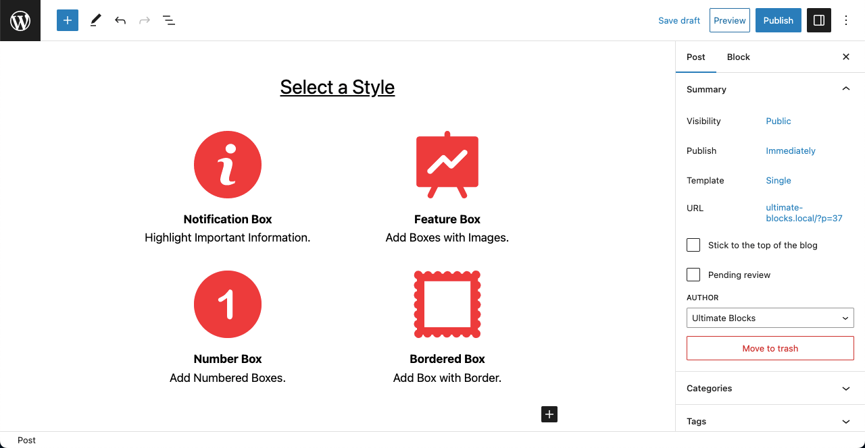The image size is (865, 448).
Task: Expand the Categories panel
Action: 770,388
